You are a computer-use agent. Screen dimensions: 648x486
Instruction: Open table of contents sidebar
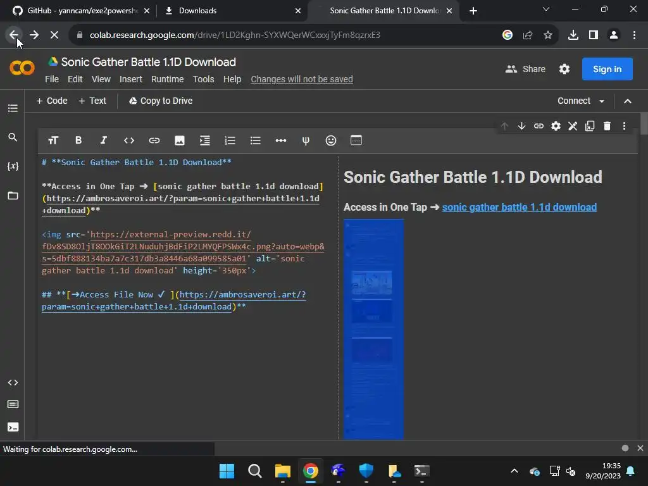click(13, 108)
